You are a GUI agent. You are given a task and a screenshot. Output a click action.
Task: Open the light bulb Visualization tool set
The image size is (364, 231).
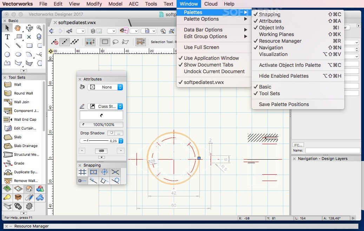[7, 197]
